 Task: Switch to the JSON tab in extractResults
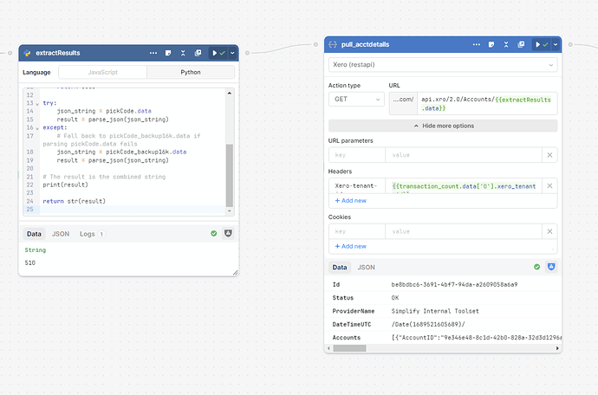coord(61,234)
